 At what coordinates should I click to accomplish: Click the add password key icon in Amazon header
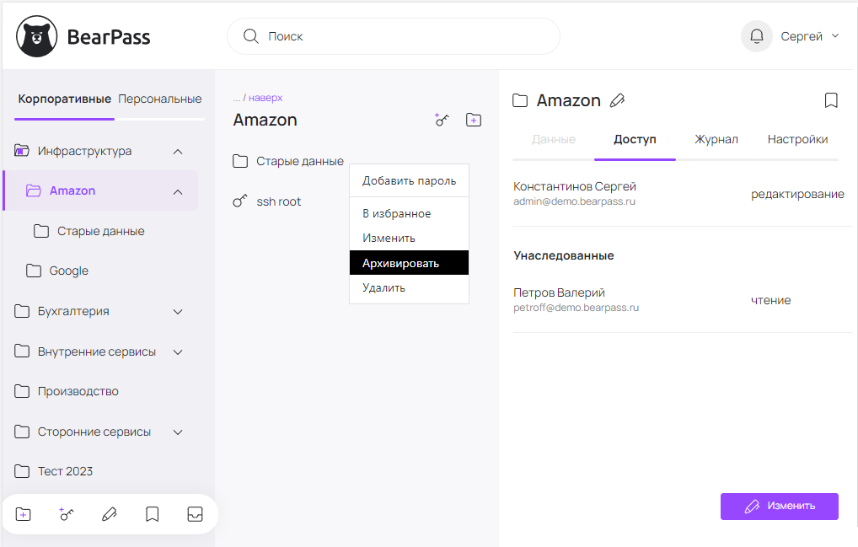click(442, 120)
